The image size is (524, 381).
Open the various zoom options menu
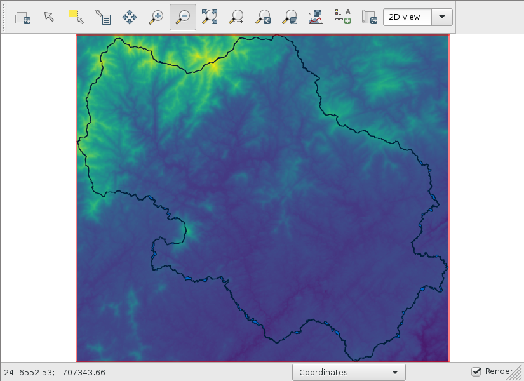(290, 17)
